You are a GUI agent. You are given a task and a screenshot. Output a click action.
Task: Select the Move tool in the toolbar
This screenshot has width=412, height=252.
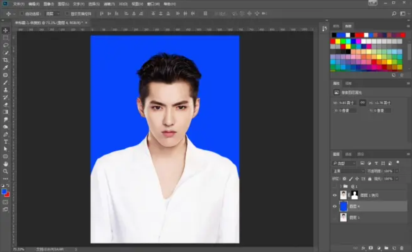5,30
